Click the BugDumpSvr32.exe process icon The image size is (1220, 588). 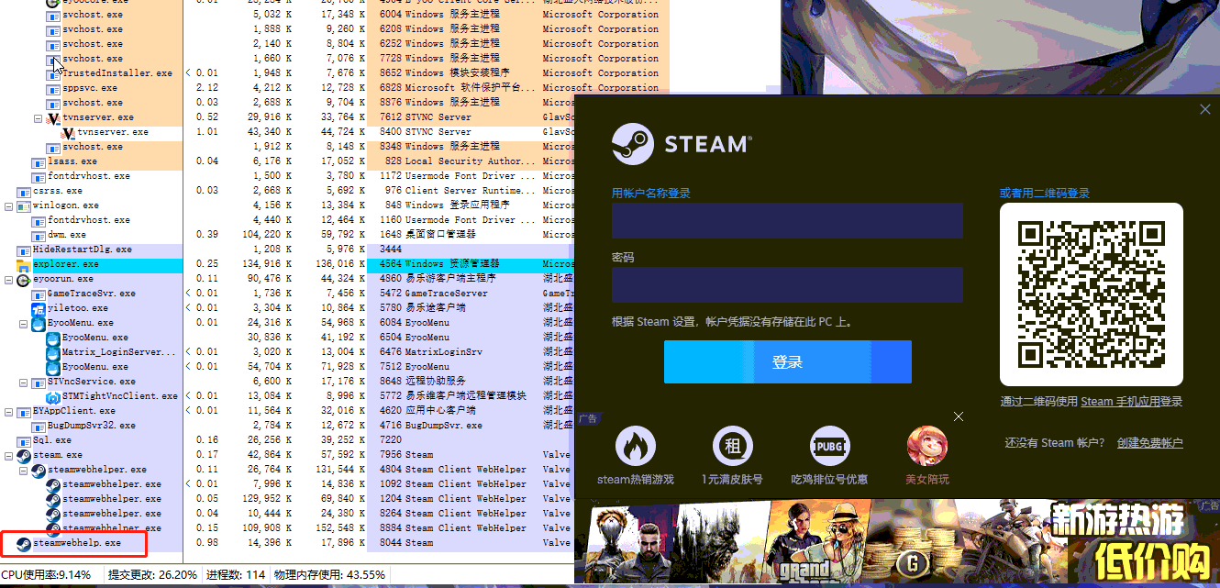click(x=39, y=426)
